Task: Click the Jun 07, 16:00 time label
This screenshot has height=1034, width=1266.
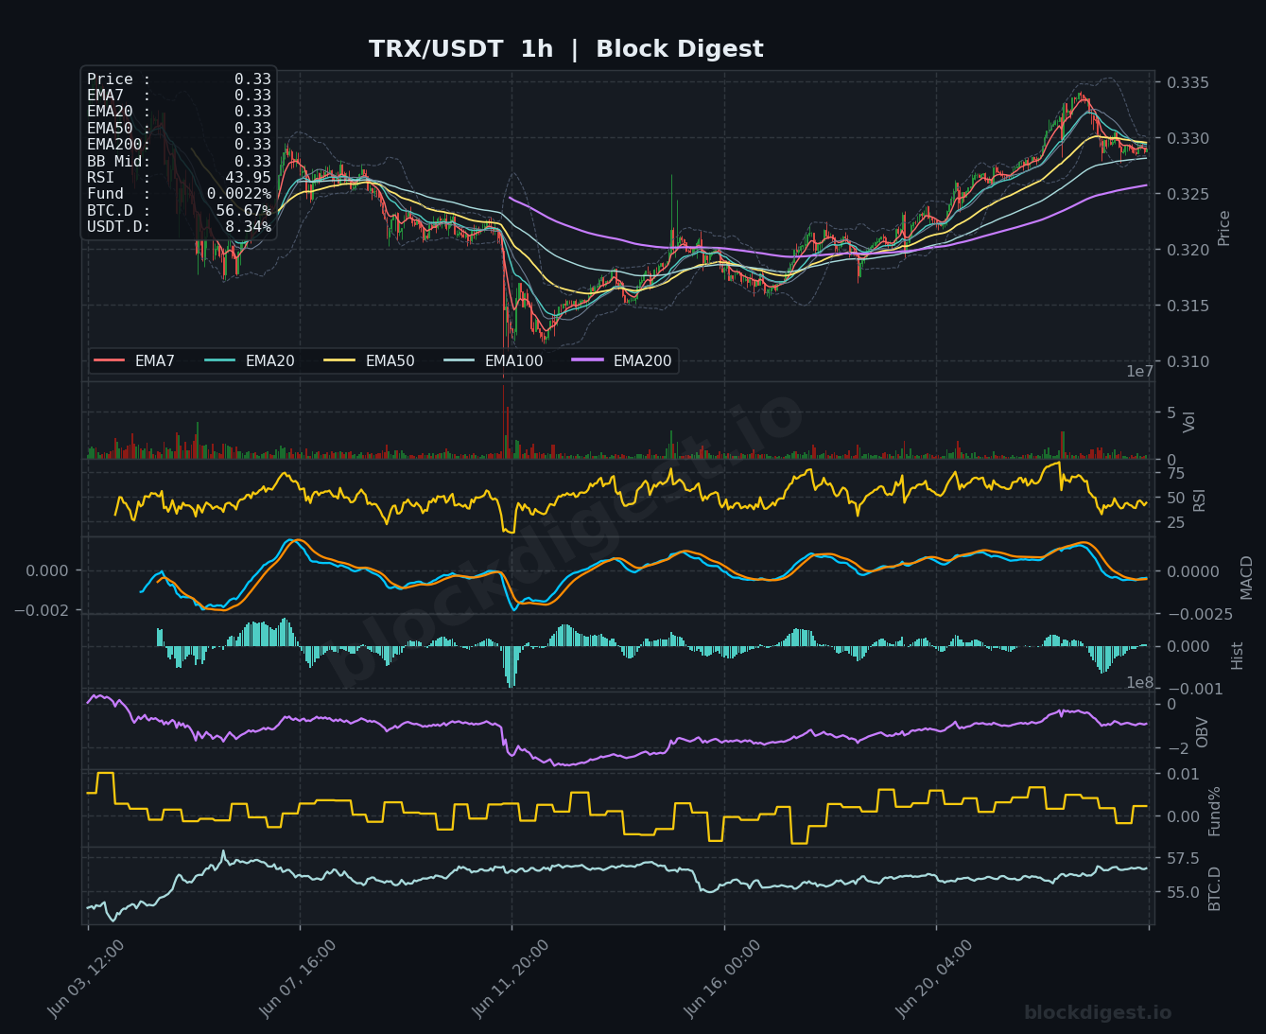Action: [x=298, y=979]
